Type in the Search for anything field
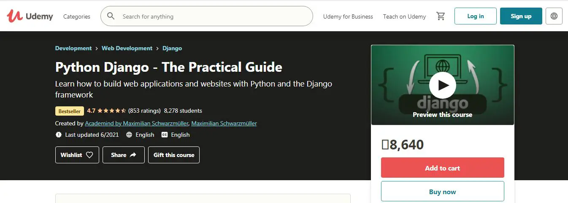 [x=211, y=16]
